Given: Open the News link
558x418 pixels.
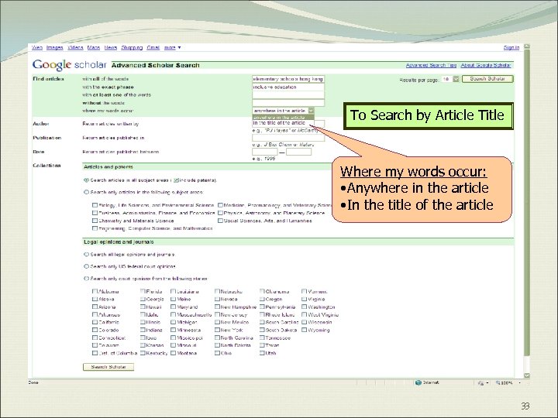Looking at the screenshot, I should [x=111, y=48].
